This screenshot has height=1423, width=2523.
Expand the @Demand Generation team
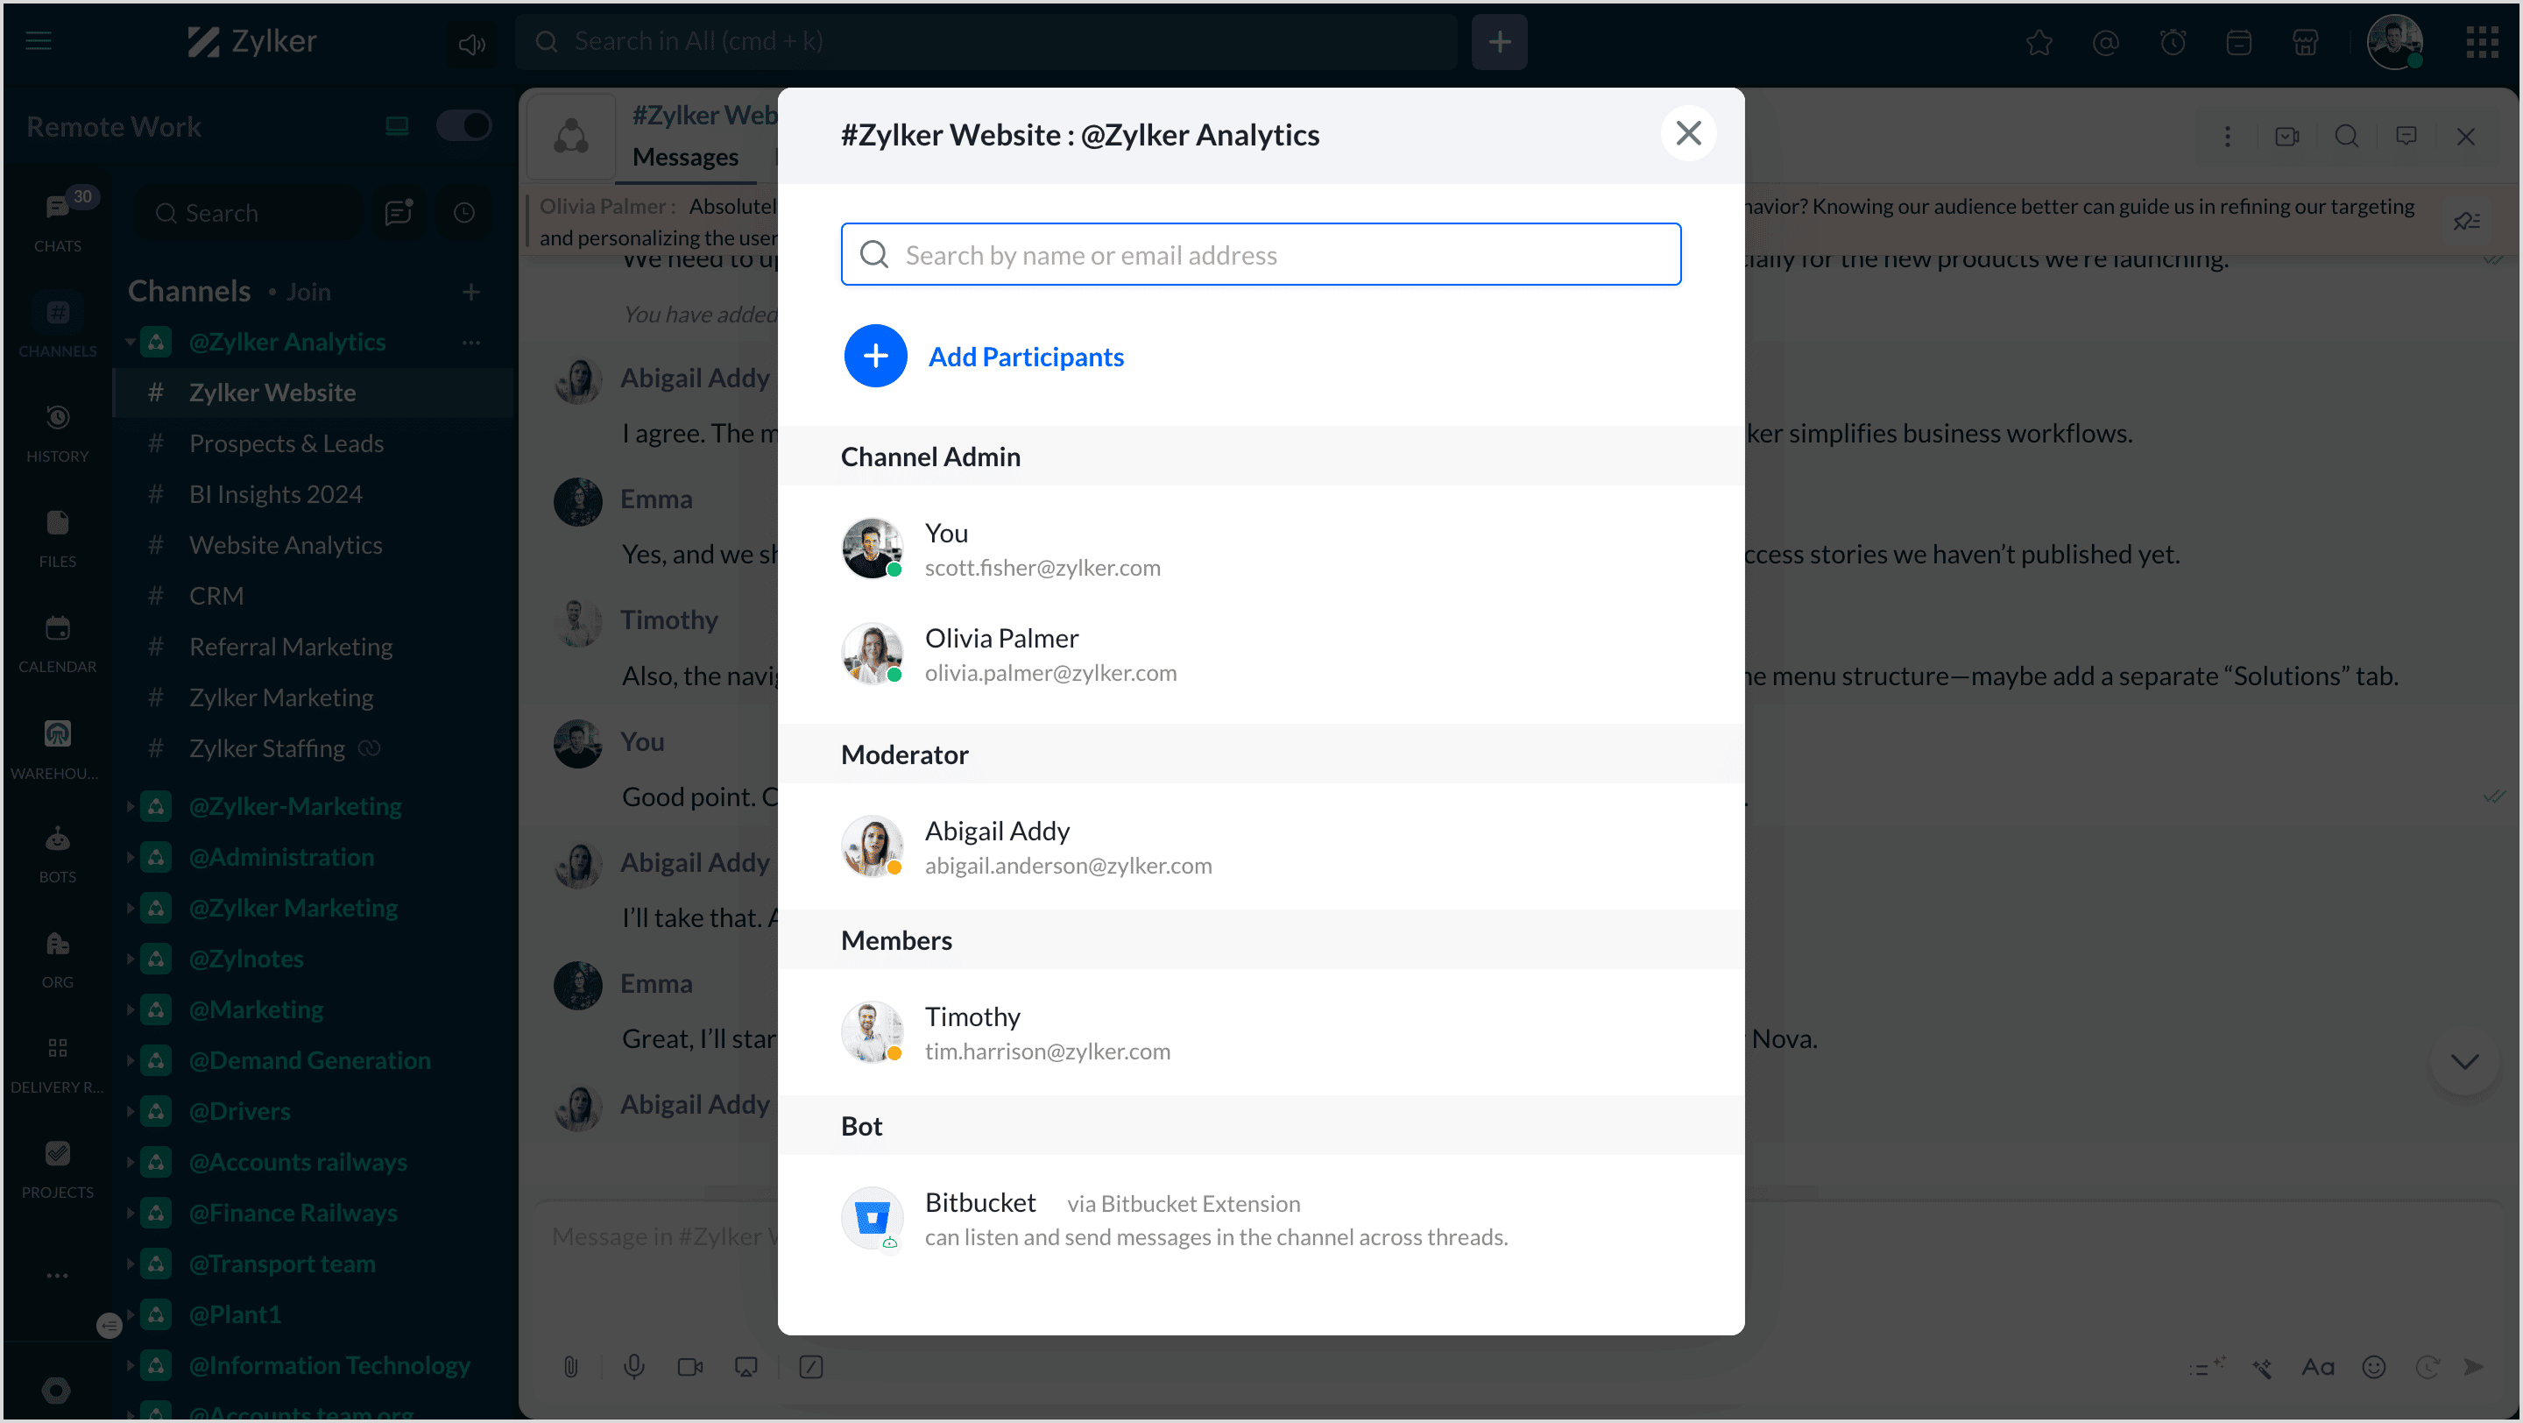pos(131,1060)
